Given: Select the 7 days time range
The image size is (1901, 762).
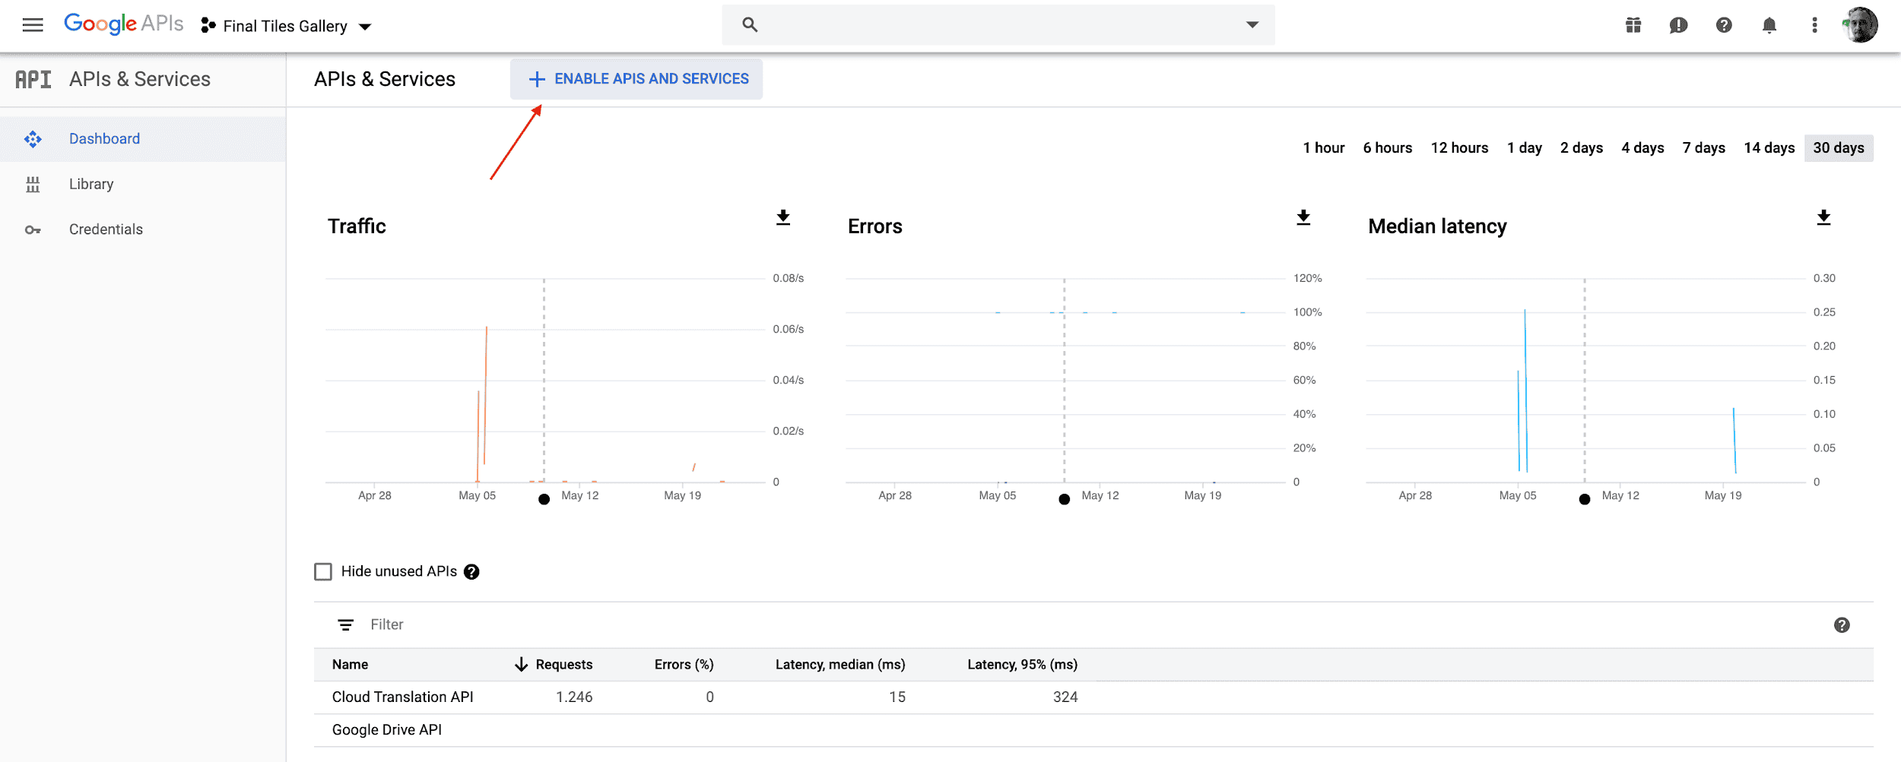Looking at the screenshot, I should click(x=1703, y=148).
